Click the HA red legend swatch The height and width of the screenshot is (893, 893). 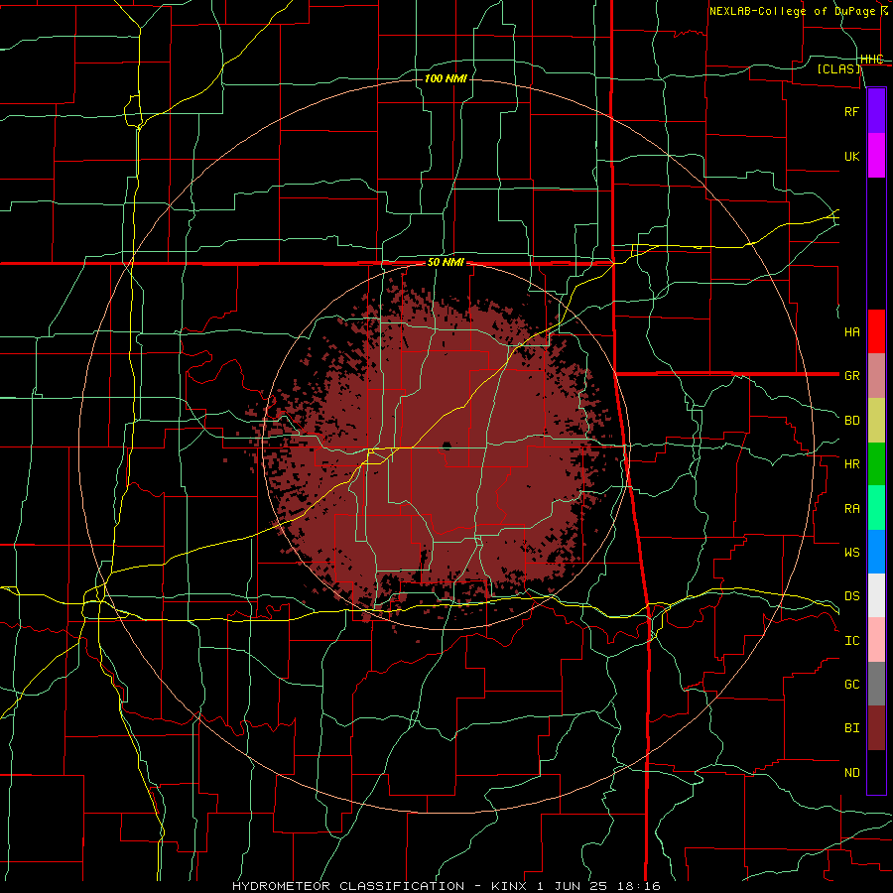coord(876,331)
